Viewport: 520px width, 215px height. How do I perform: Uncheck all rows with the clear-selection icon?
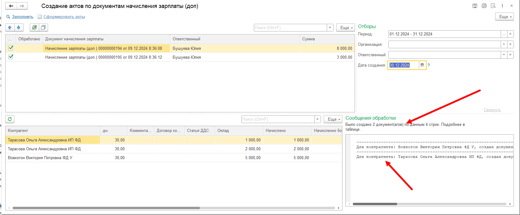(x=43, y=27)
